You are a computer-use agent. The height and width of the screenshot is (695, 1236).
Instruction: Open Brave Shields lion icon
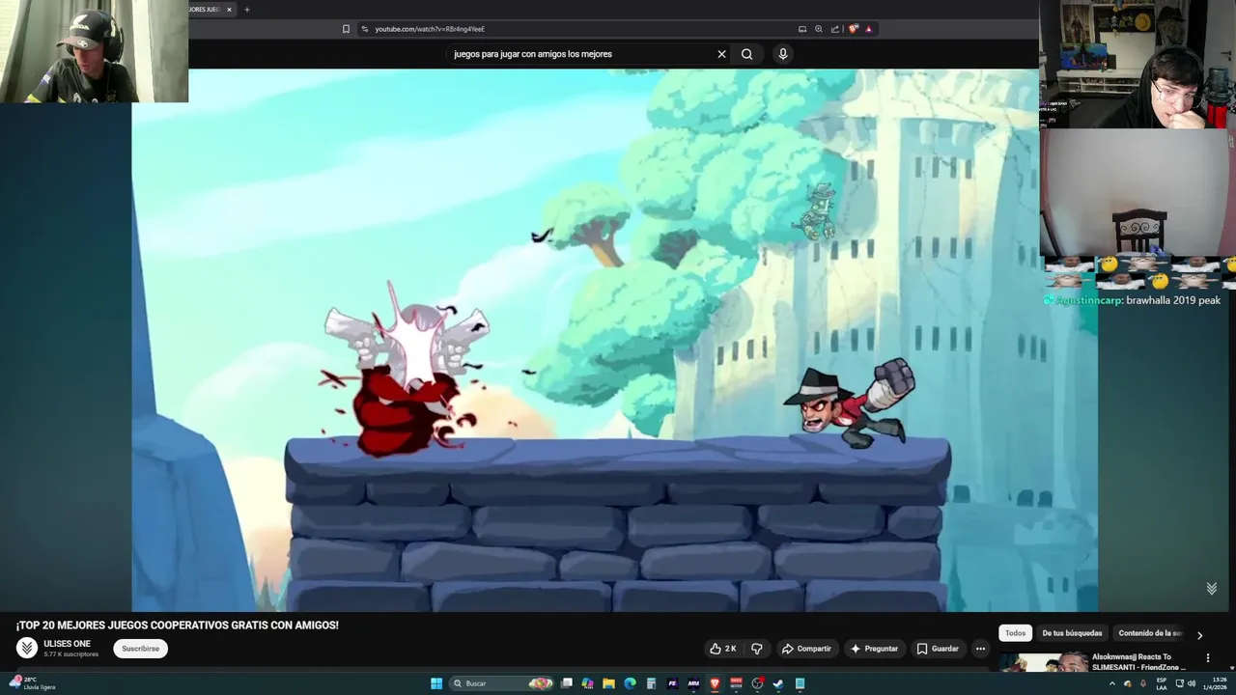[853, 29]
